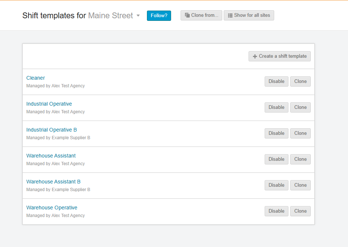348x247 pixels.
Task: Clone the Cleaner shift template
Action: 300,81
